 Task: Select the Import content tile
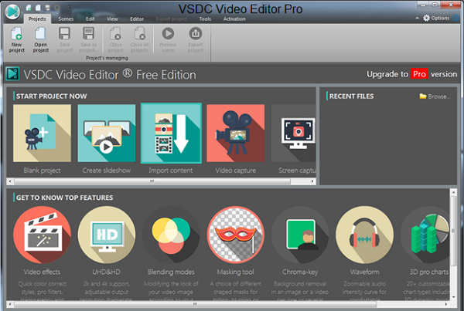[171, 134]
